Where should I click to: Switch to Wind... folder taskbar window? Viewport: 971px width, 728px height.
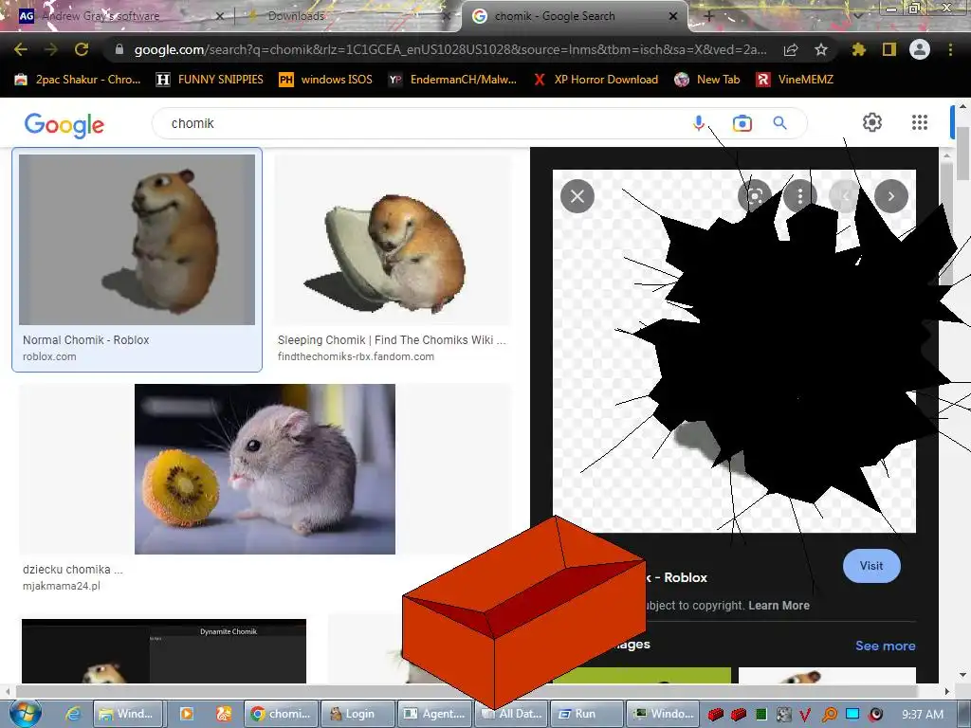coord(129,714)
